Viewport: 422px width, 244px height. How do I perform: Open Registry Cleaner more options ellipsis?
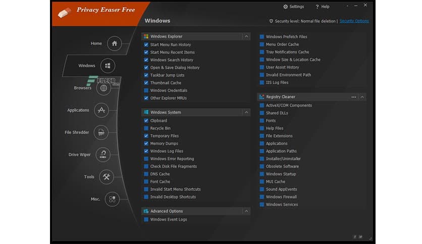point(354,97)
